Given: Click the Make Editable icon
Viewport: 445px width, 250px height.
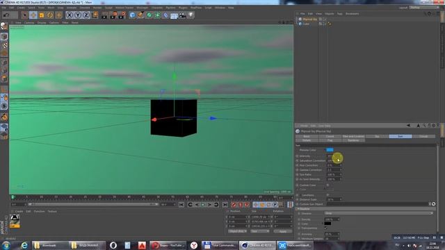Looking at the screenshot, I should 4,26.
